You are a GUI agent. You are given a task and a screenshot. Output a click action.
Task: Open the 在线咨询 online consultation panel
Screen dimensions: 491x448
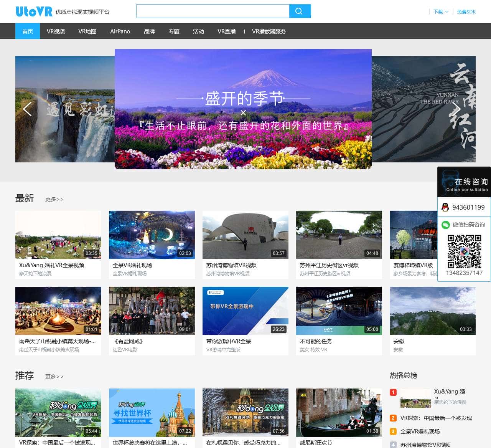click(x=464, y=182)
